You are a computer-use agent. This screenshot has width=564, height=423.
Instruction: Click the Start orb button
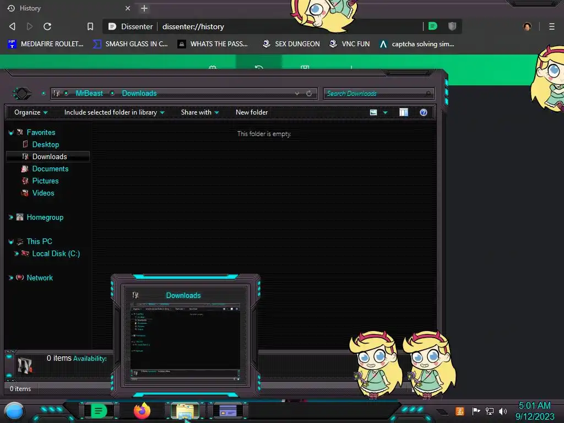(14, 412)
